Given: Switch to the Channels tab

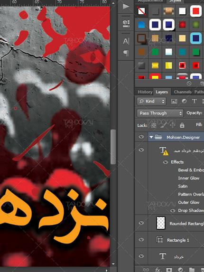Looking at the screenshot, I should 183,92.
